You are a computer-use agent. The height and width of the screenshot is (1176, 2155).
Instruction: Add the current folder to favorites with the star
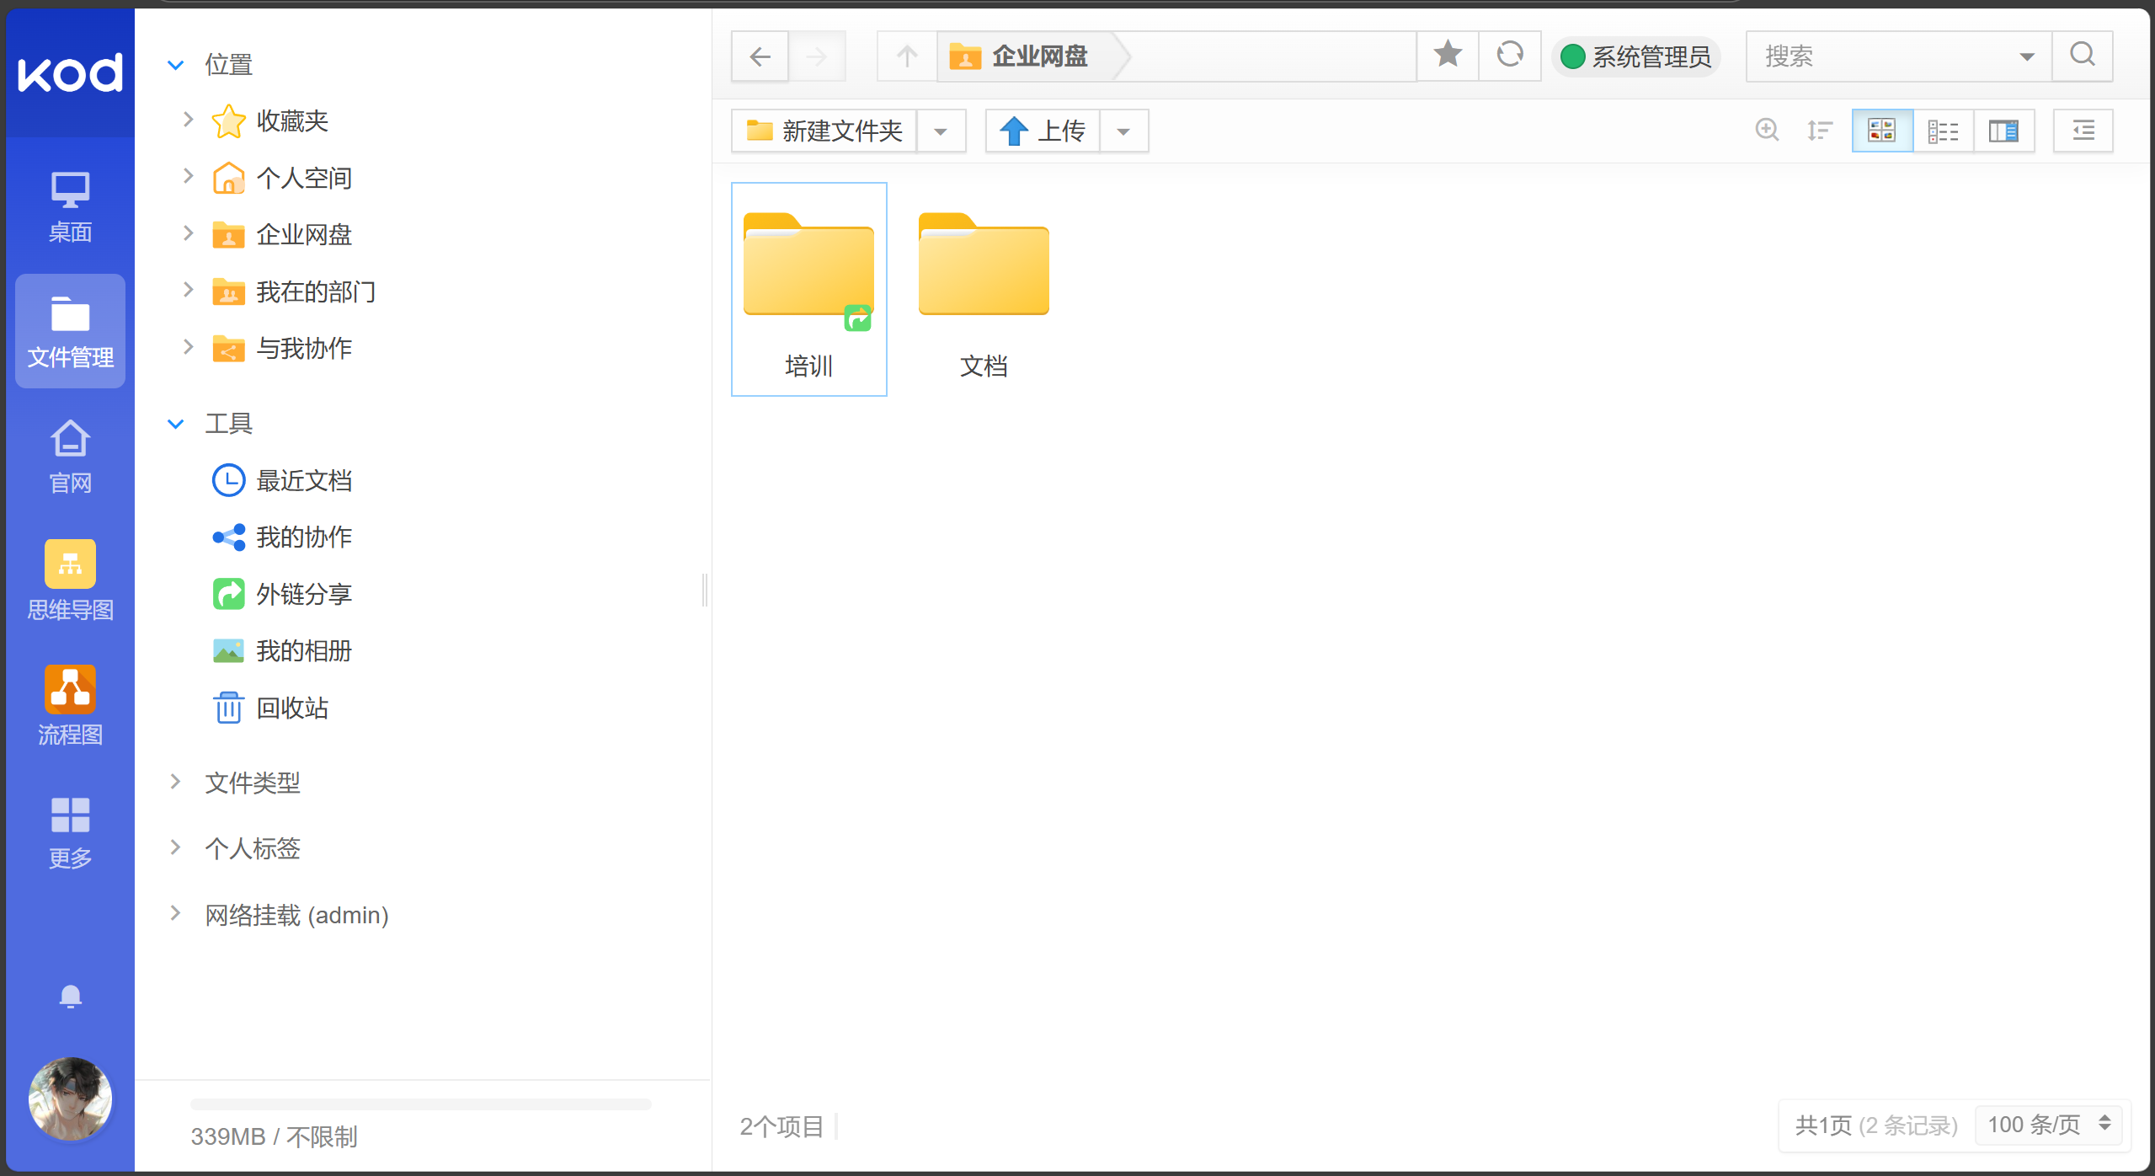[x=1448, y=56]
